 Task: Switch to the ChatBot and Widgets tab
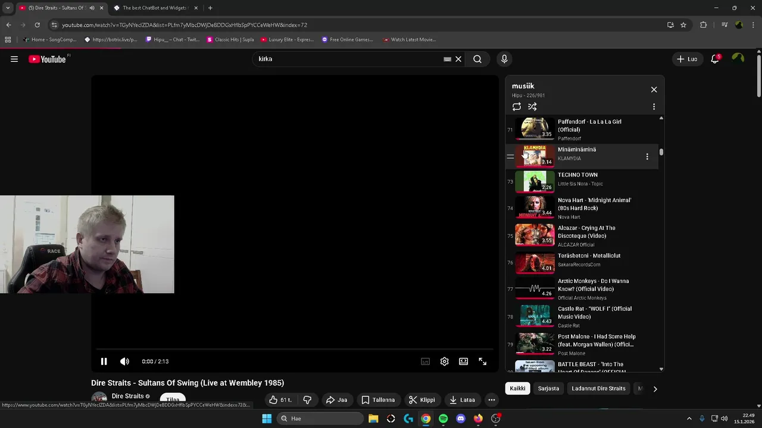pyautogui.click(x=155, y=8)
